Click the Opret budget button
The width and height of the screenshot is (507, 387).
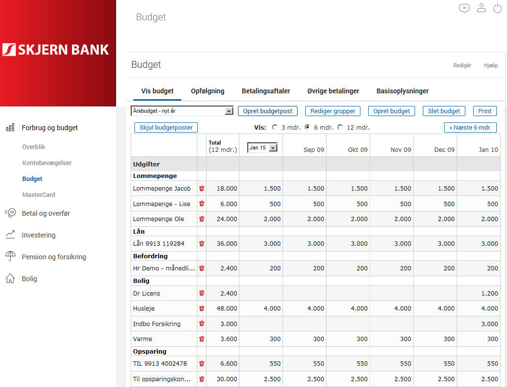coord(391,111)
